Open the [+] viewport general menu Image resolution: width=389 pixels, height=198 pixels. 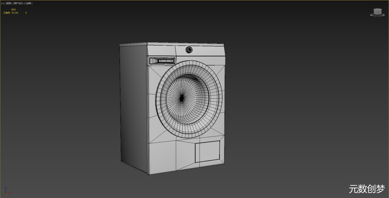click(3, 3)
